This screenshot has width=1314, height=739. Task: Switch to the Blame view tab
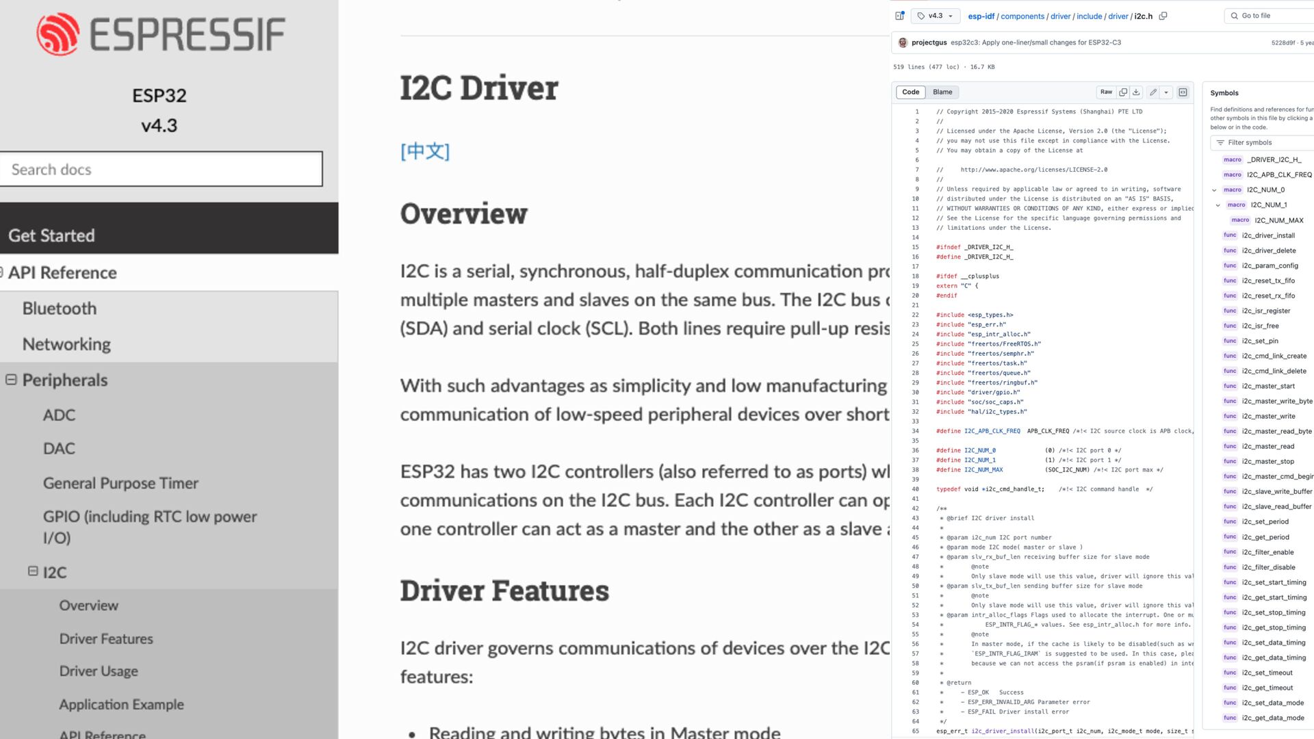(x=942, y=92)
